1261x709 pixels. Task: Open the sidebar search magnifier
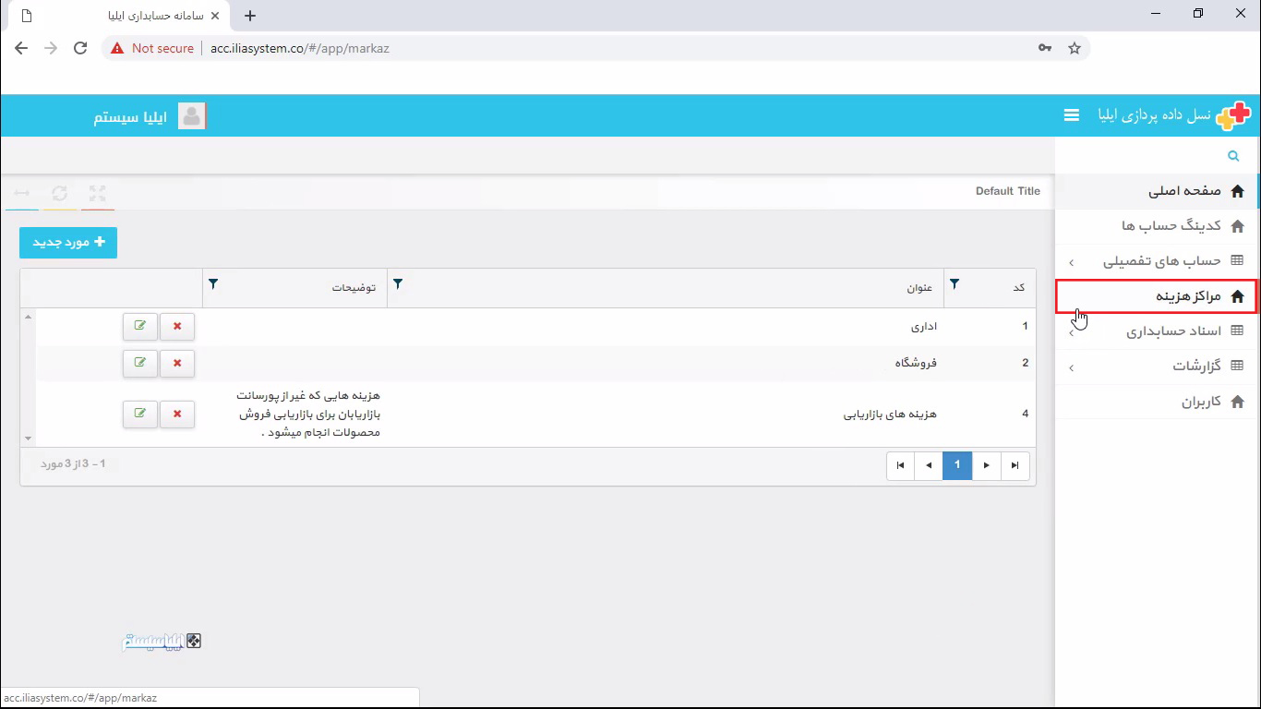[1233, 155]
